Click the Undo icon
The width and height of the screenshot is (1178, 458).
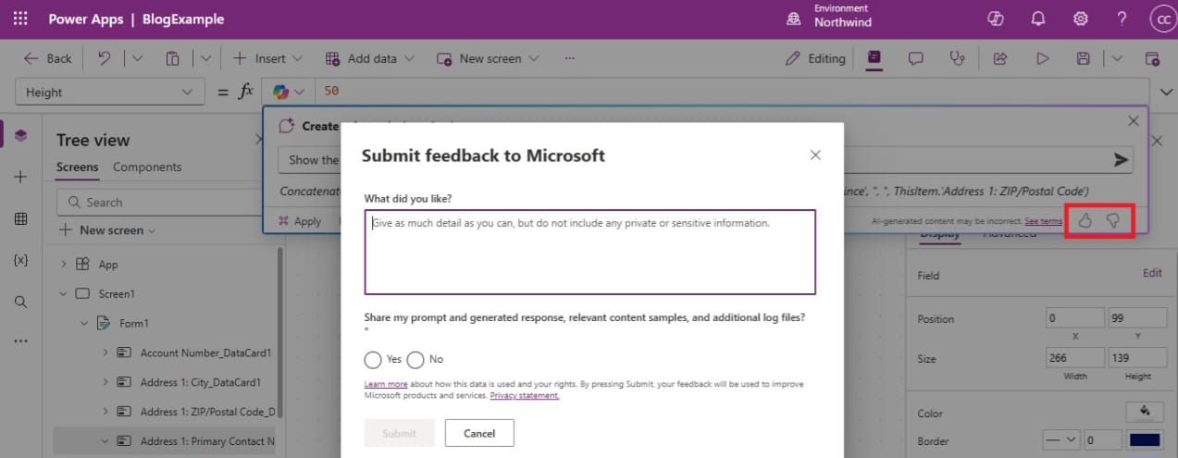[x=105, y=58]
